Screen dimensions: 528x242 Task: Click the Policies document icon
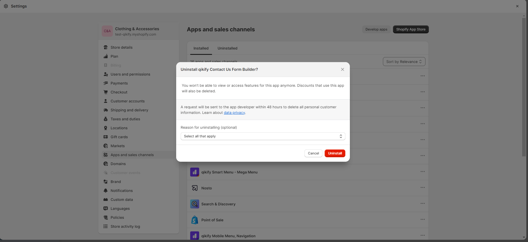[x=106, y=217]
